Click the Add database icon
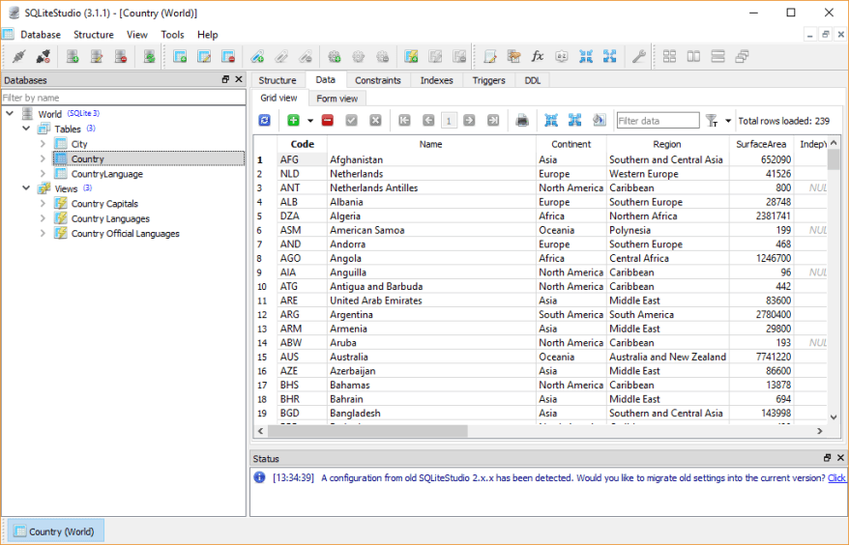Image resolution: width=849 pixels, height=545 pixels. tap(72, 57)
